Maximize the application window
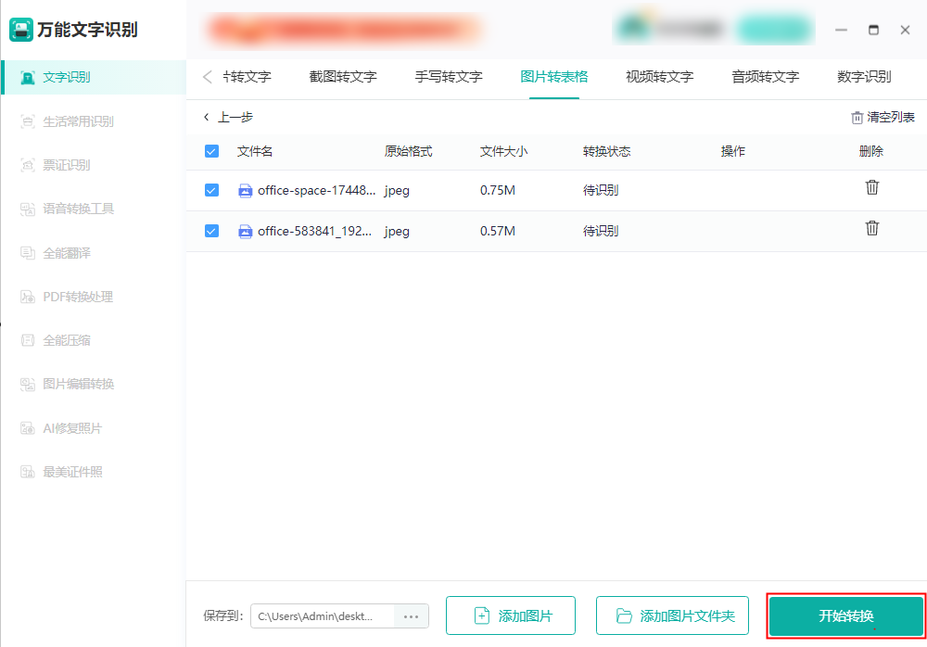This screenshot has width=927, height=647. coord(873,30)
